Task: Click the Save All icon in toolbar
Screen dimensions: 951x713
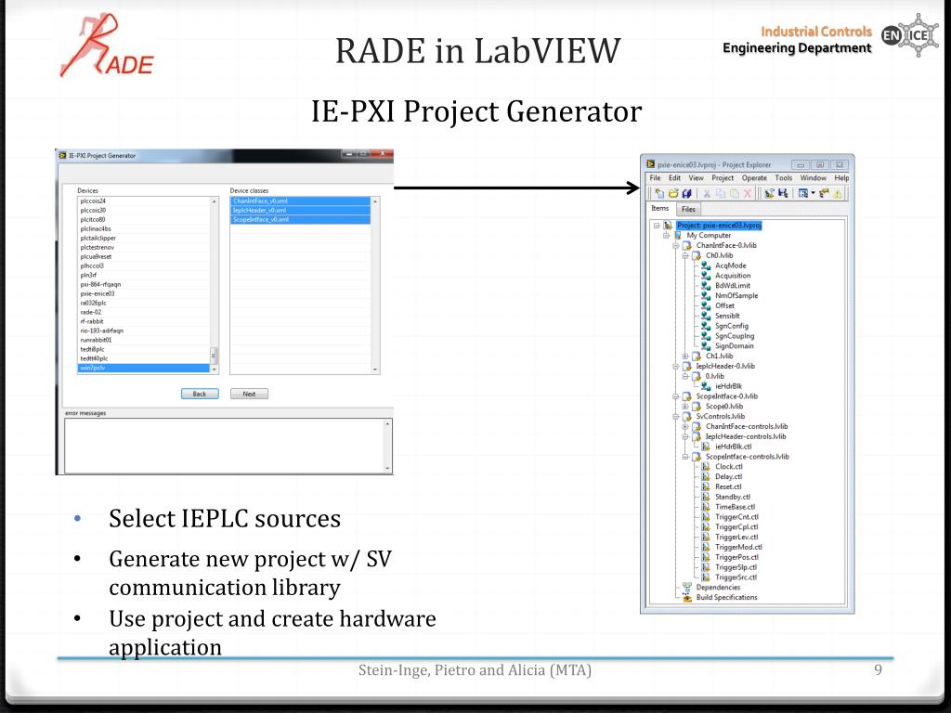Action: 687,193
